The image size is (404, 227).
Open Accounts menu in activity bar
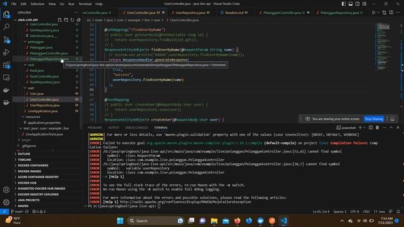(6, 190)
